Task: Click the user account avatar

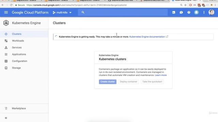Action: click(211, 13)
